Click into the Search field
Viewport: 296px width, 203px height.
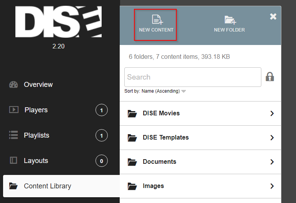193,77
